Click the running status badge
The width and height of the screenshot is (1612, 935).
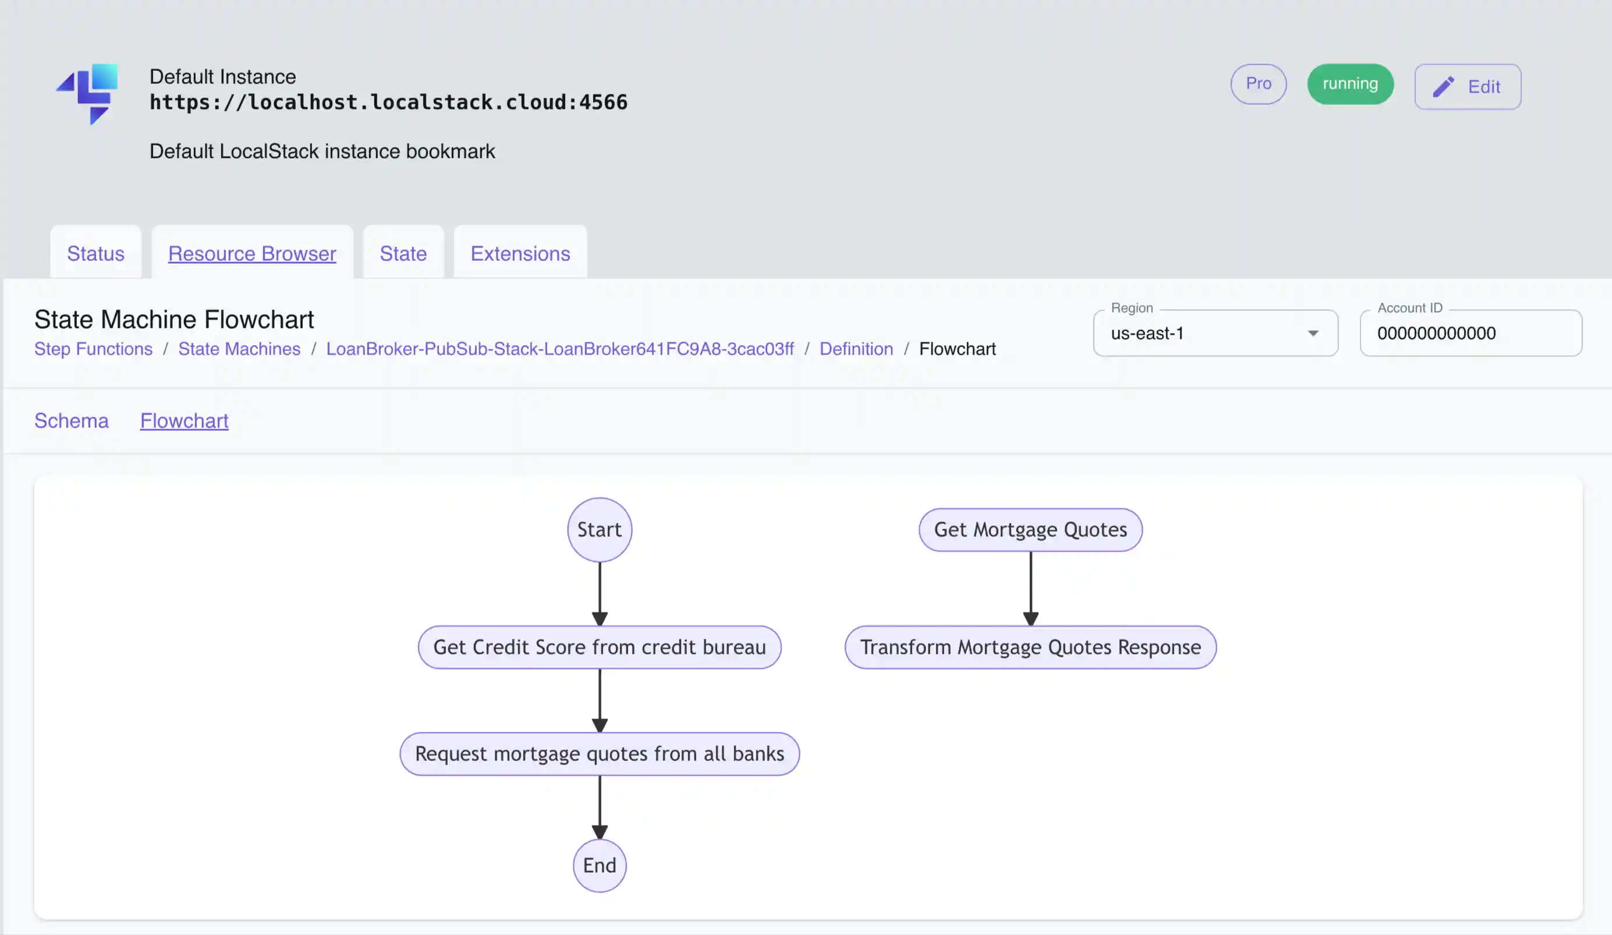pyautogui.click(x=1349, y=84)
